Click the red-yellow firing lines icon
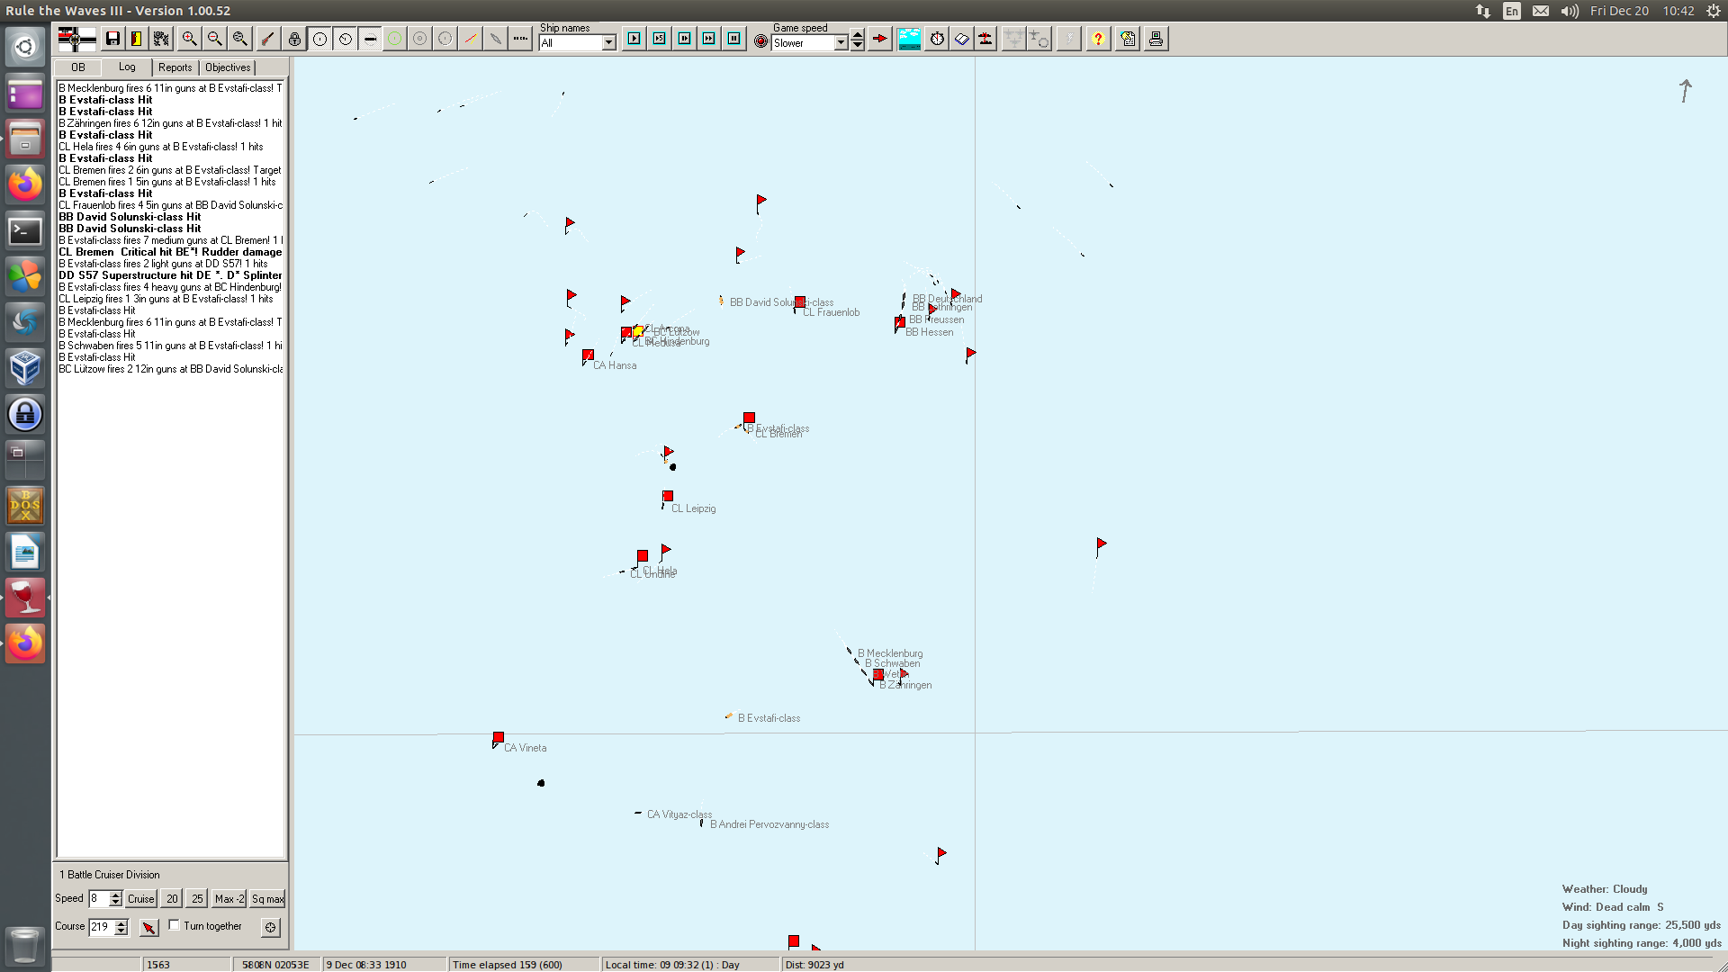 tap(470, 39)
